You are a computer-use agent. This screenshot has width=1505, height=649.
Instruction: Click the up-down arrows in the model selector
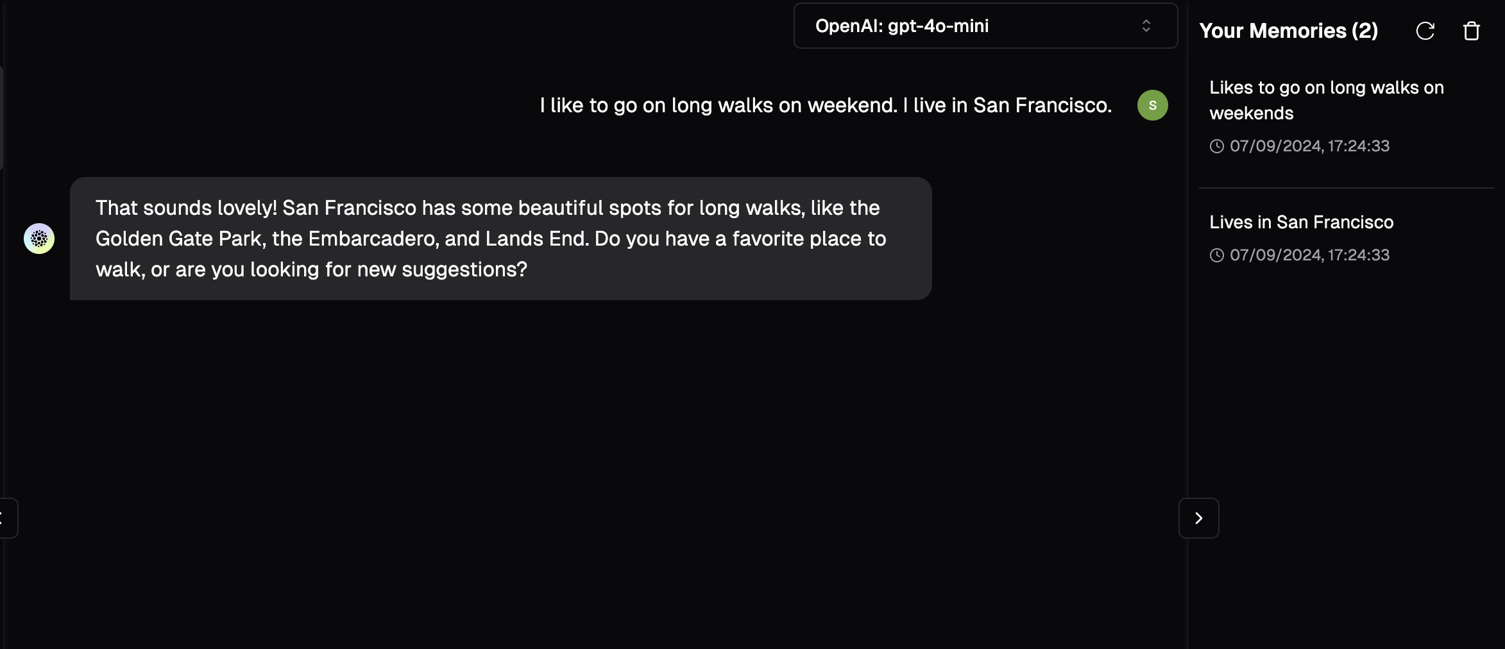[1146, 26]
